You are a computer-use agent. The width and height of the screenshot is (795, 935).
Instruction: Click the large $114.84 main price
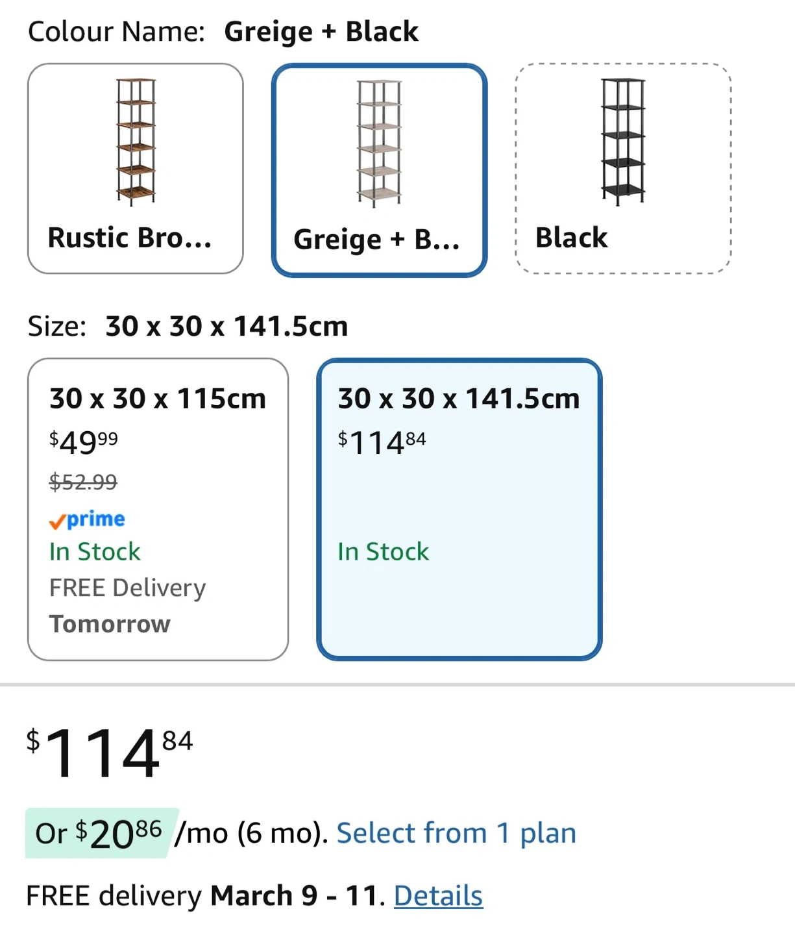(109, 753)
